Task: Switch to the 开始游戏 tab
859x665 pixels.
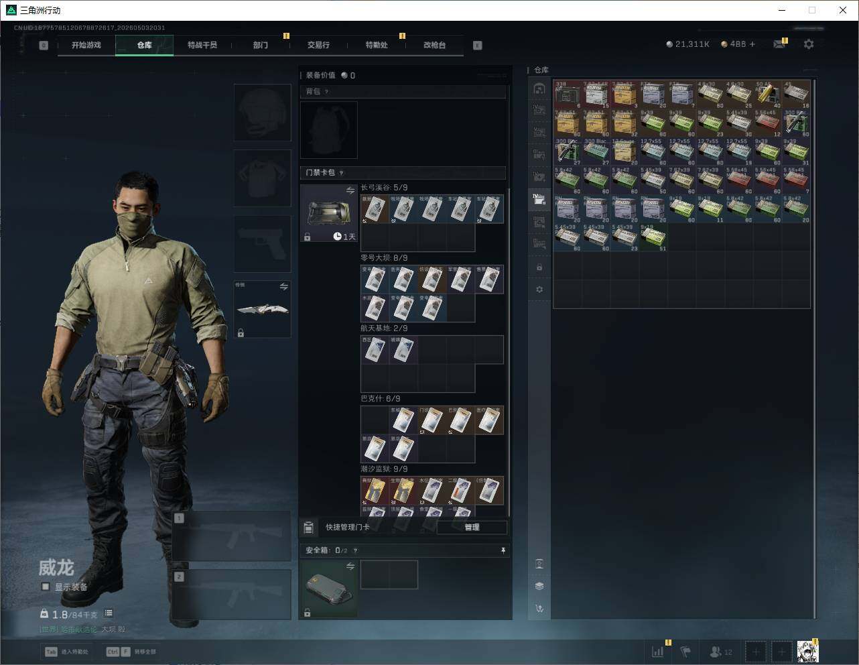Action: point(86,46)
